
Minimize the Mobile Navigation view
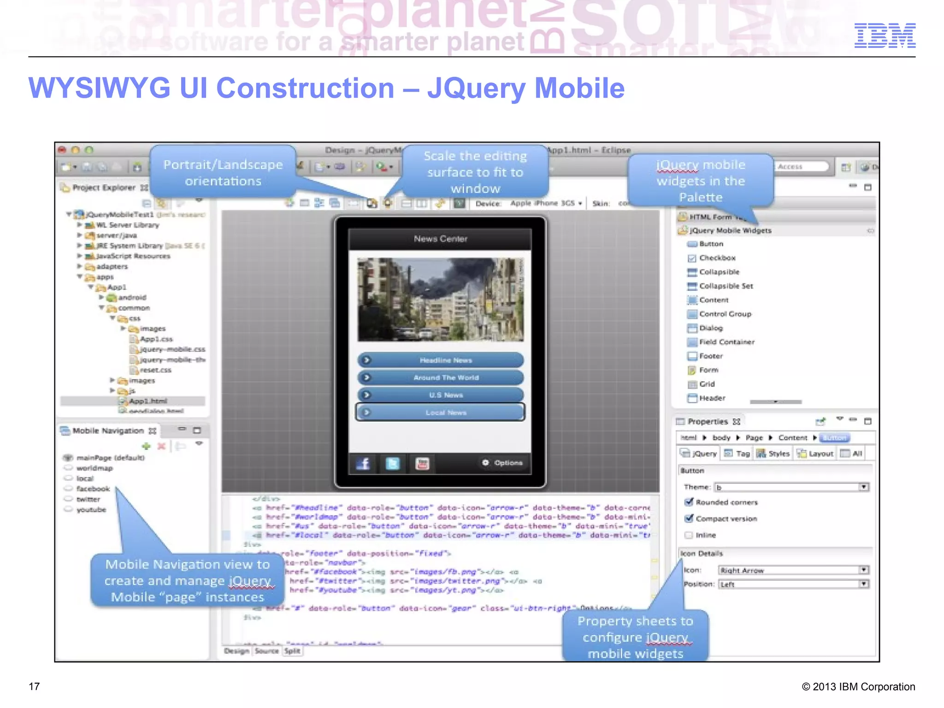[x=182, y=429]
